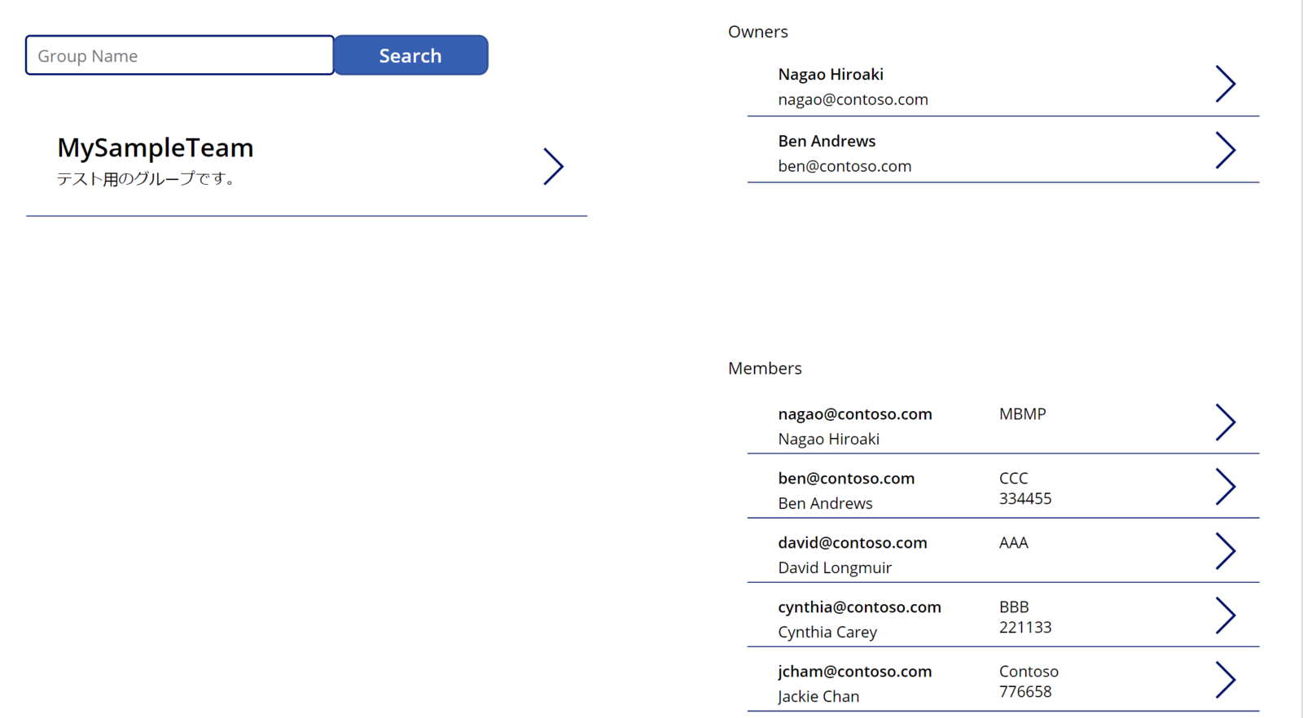
Task: Select member name David Longmuir
Action: click(835, 568)
